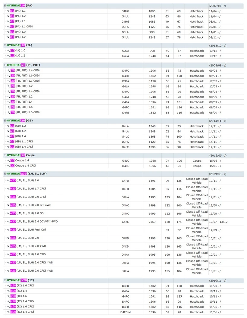
Task: Open i10 (PA) 1.1 link with 51 kW
Action: coord(18,11)
